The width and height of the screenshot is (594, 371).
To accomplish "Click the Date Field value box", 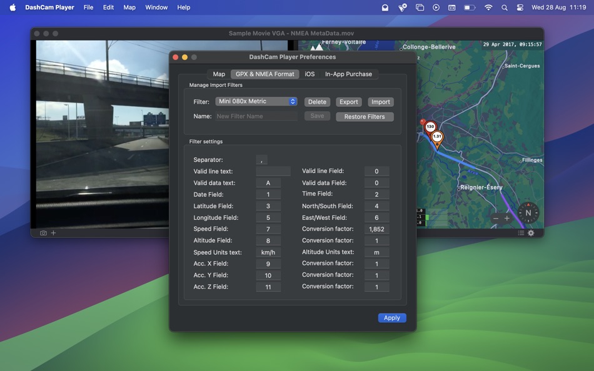I will 268,195.
